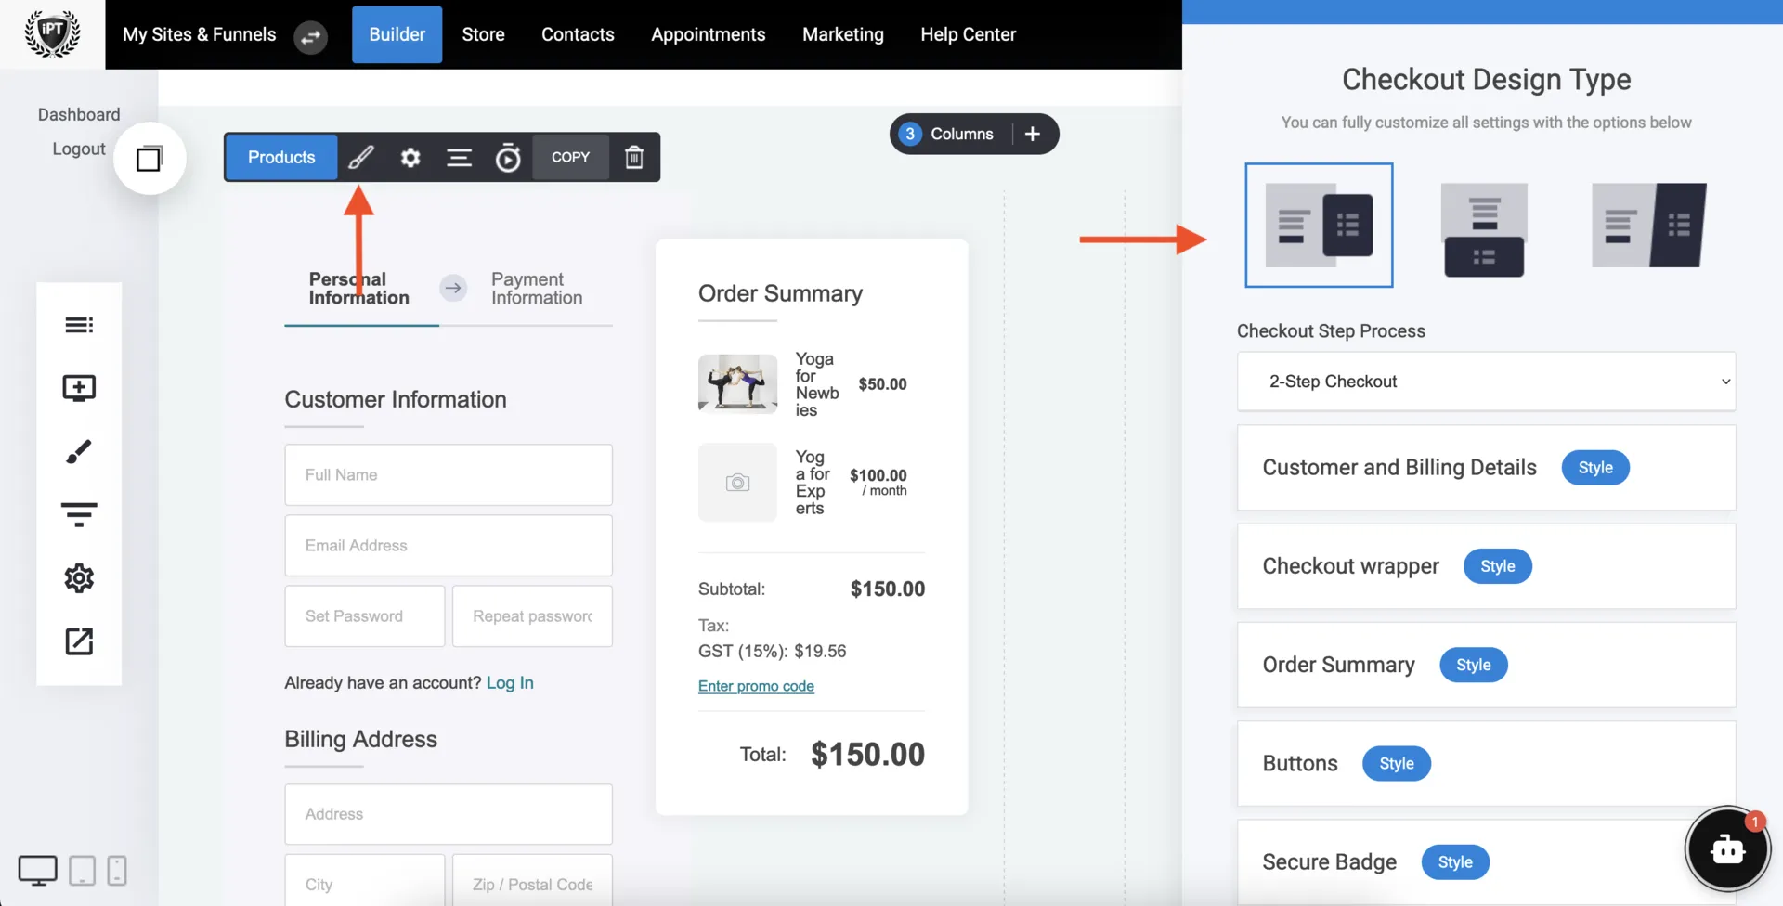This screenshot has height=906, width=1783.
Task: Delete the element with the trash icon
Action: tap(634, 157)
